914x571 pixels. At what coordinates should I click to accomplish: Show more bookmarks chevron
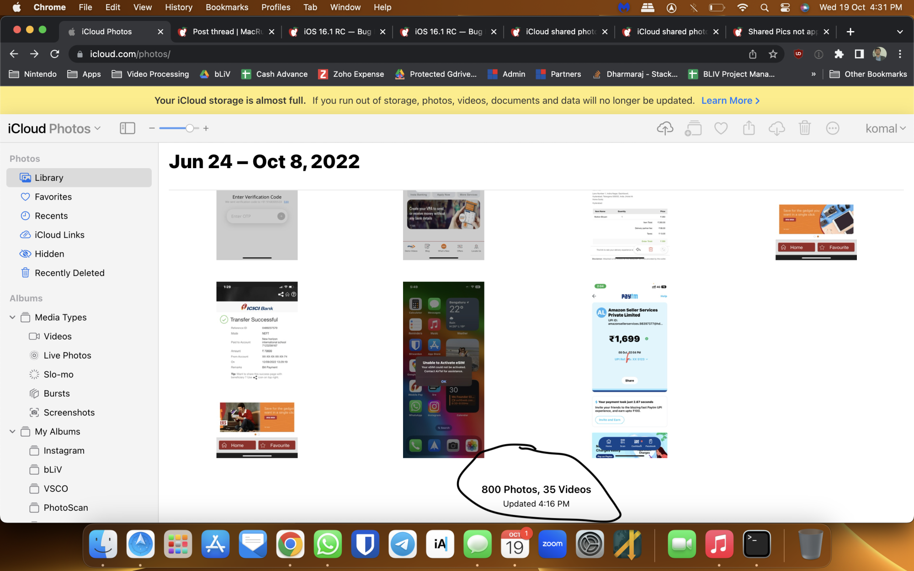pyautogui.click(x=813, y=74)
